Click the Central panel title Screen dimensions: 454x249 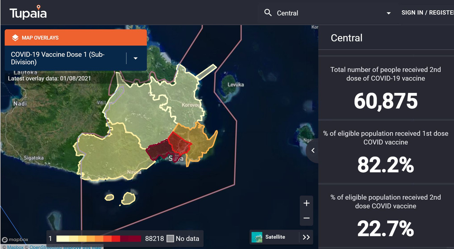(x=347, y=38)
